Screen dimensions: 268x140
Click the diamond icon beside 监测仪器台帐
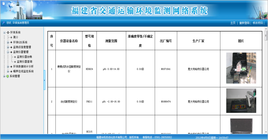pos(15,57)
